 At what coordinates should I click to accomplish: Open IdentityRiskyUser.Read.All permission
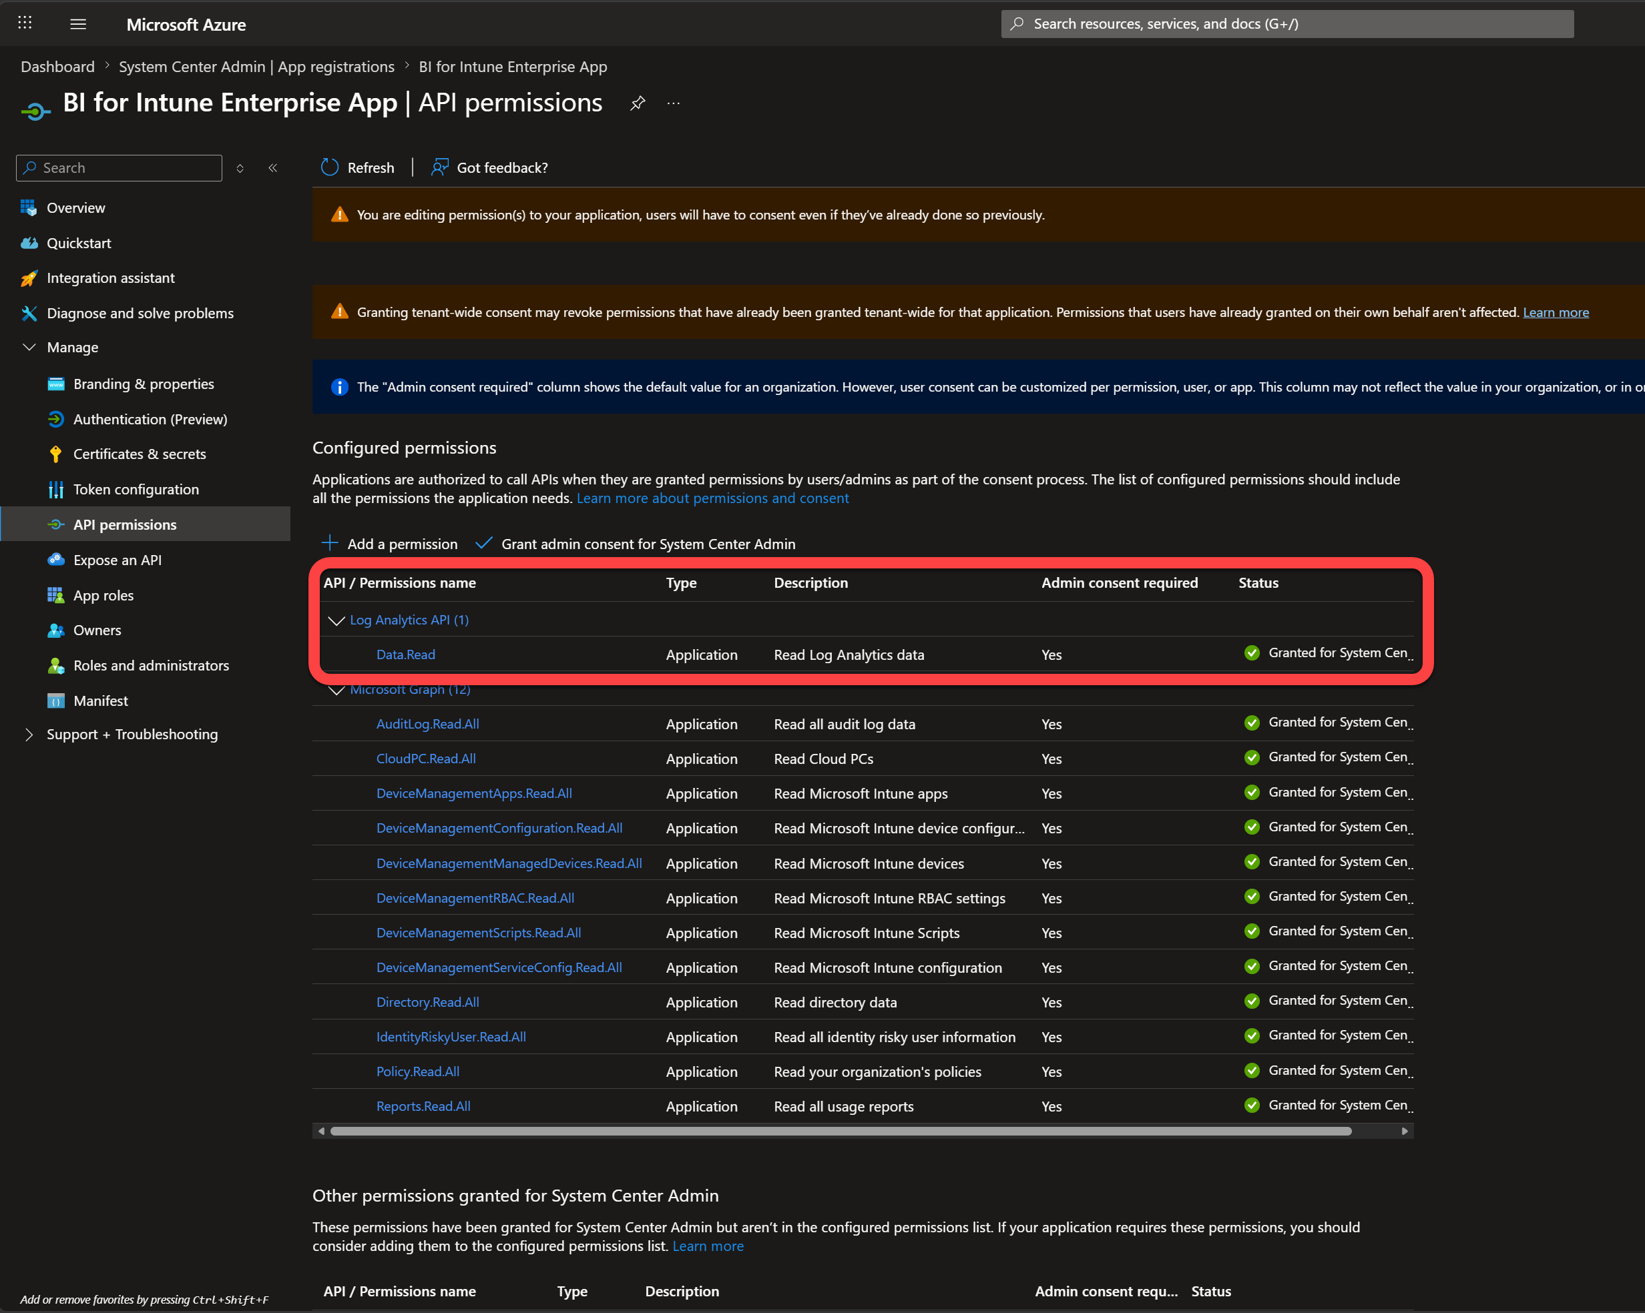coord(451,1037)
